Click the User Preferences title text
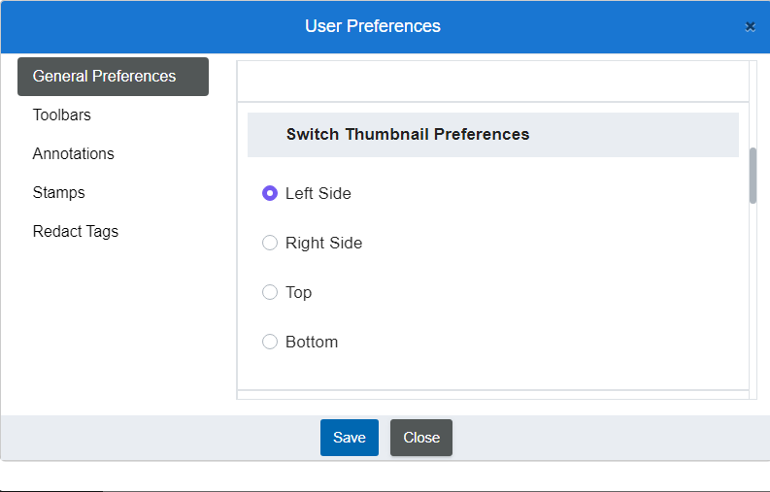 (x=373, y=26)
